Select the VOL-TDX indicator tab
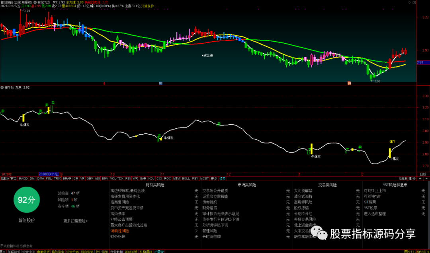The width and height of the screenshot is (430, 253). tap(117, 179)
